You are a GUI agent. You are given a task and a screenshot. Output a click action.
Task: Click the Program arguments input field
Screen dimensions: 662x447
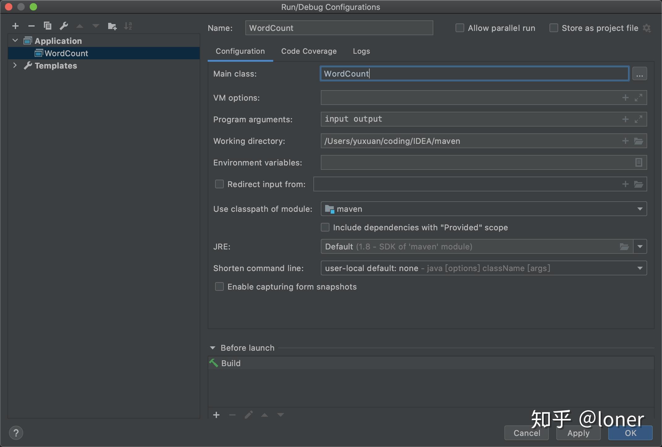(470, 119)
